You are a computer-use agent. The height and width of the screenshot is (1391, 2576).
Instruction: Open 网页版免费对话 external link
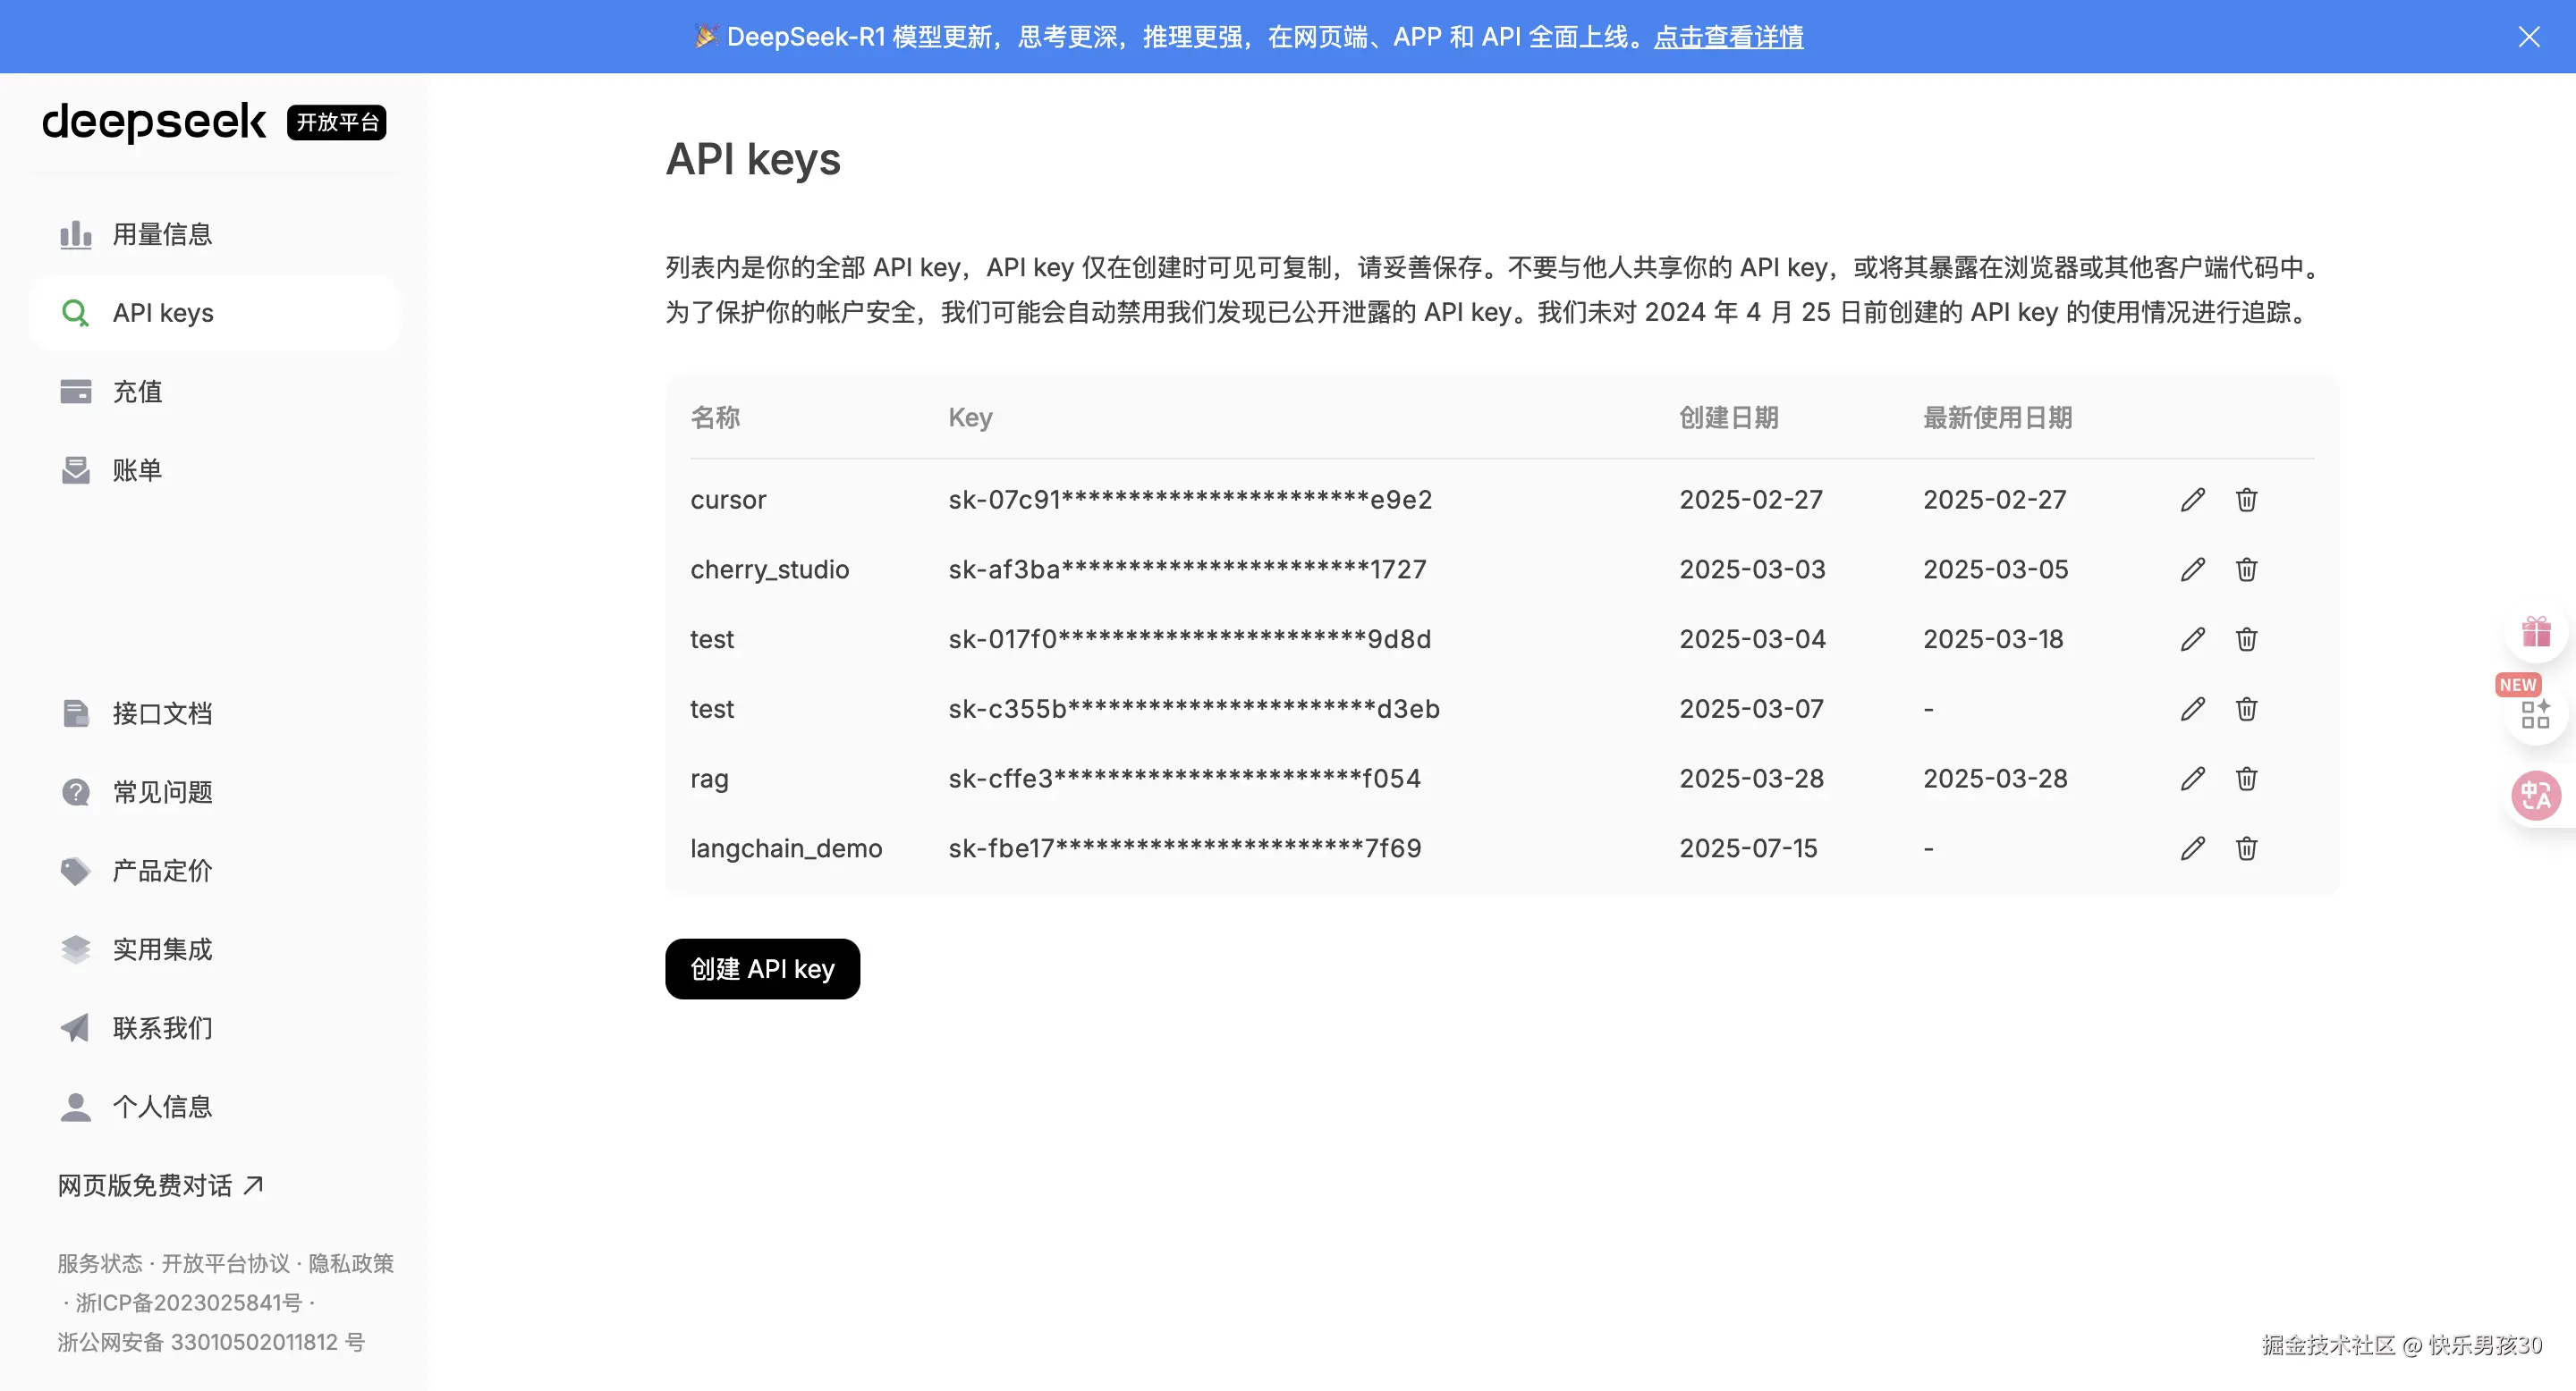(x=160, y=1185)
